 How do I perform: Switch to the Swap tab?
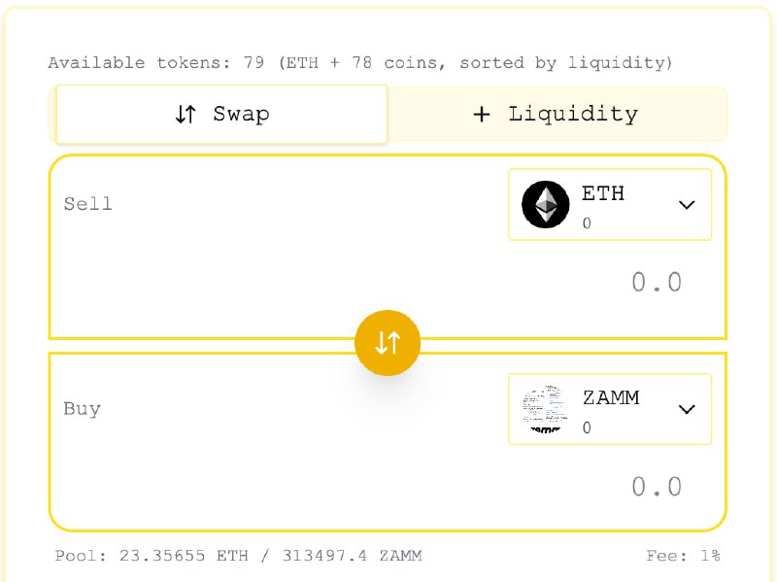pyautogui.click(x=221, y=115)
